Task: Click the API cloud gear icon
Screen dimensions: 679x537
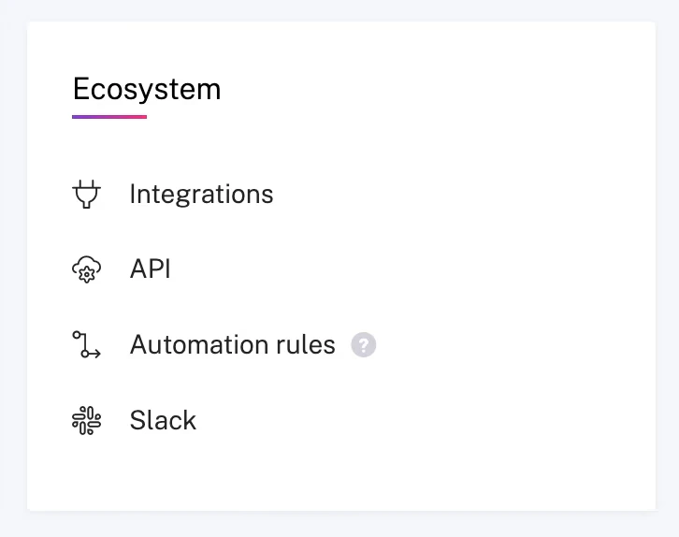Action: pos(86,270)
